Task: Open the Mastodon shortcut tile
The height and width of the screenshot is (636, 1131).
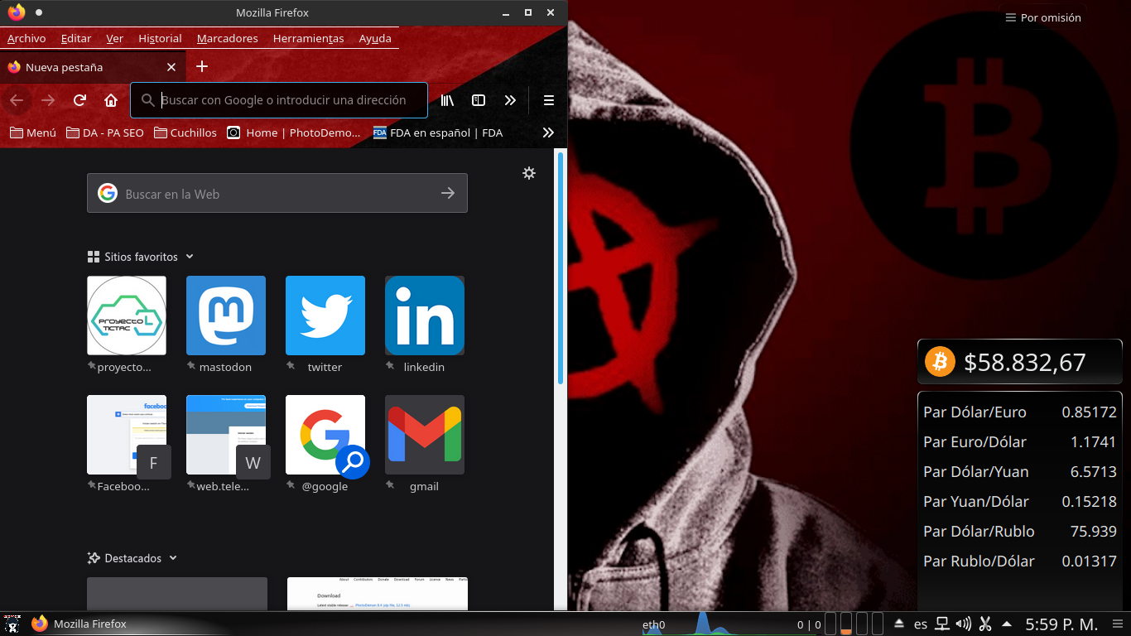Action: pos(225,316)
